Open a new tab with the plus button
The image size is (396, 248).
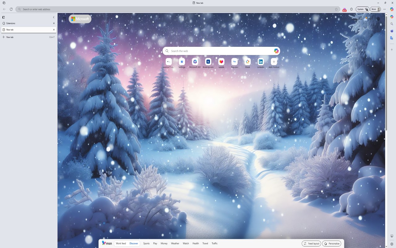[x=28, y=37]
